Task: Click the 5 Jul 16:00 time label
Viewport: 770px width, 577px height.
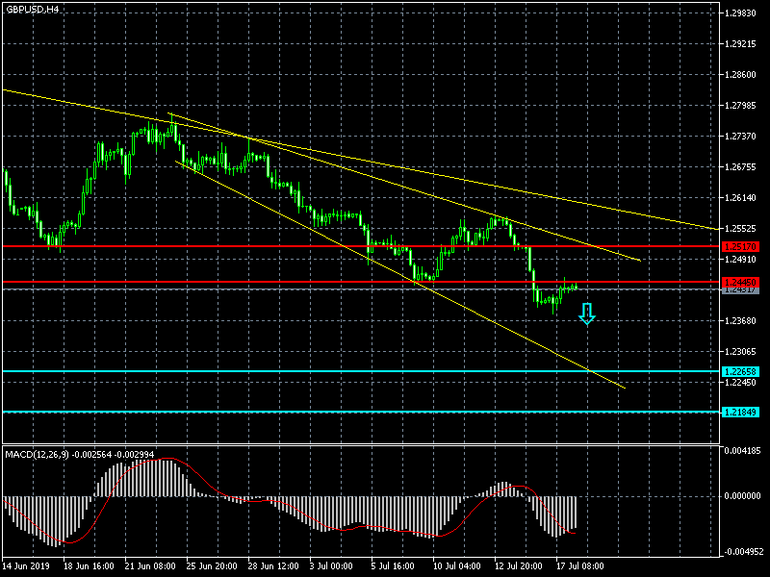Action: [x=393, y=565]
